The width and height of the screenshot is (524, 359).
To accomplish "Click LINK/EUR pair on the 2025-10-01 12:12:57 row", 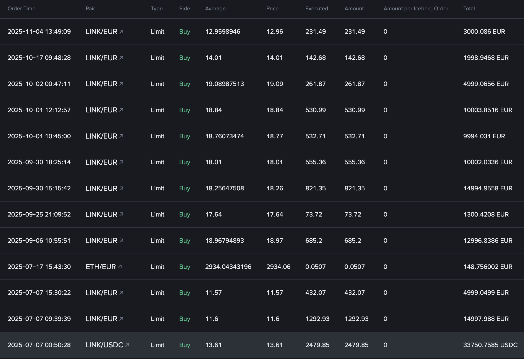I will point(101,110).
